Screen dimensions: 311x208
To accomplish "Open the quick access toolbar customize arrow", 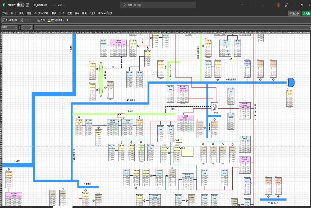I will coord(67,20).
